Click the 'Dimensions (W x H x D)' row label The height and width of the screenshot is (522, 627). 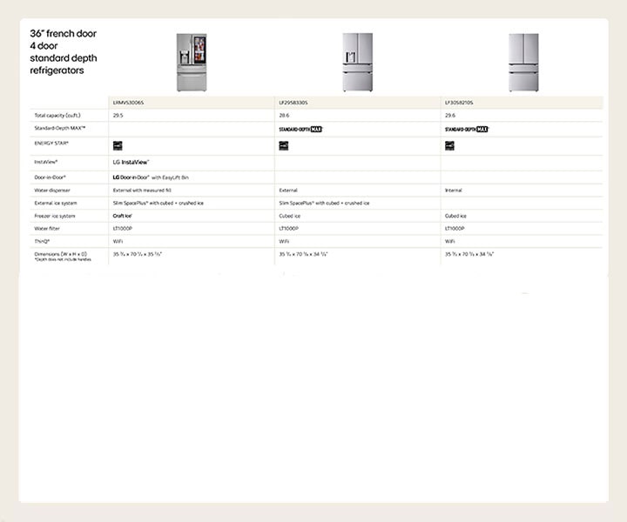(x=60, y=254)
